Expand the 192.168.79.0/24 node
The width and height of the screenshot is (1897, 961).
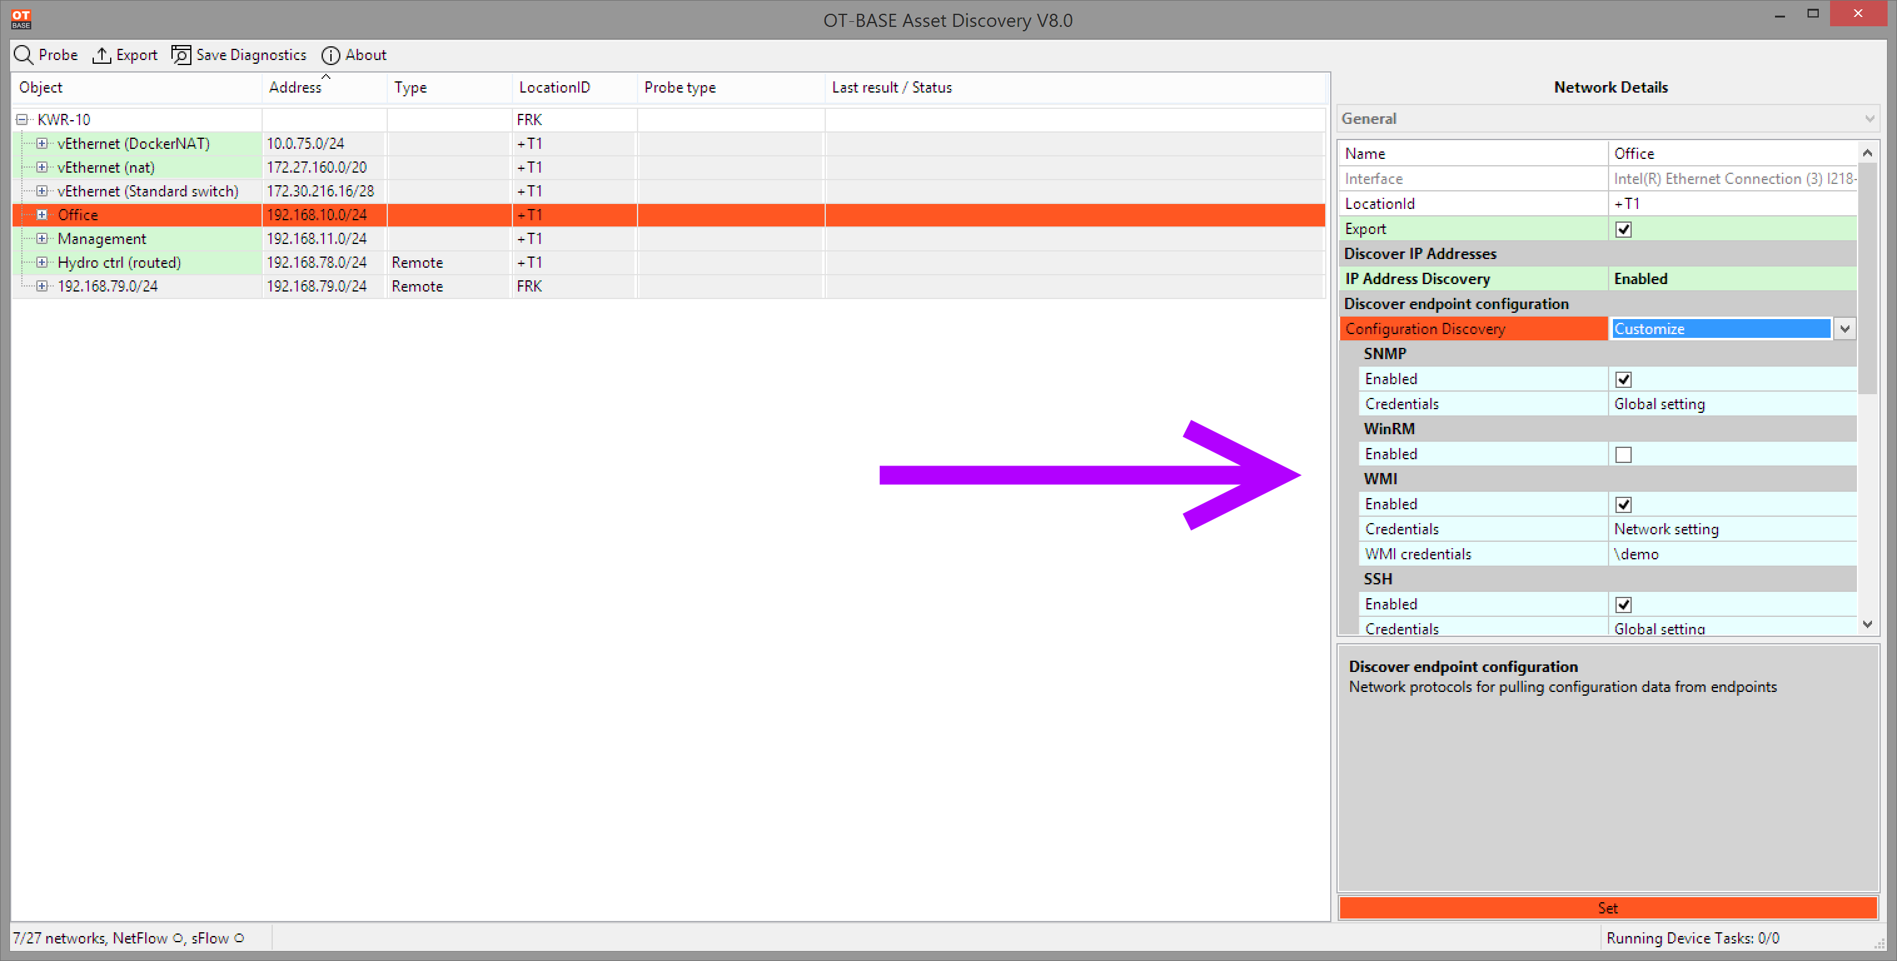click(42, 286)
